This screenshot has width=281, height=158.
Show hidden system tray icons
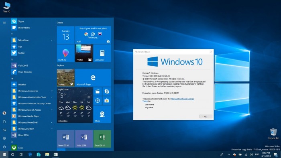(x=229, y=155)
